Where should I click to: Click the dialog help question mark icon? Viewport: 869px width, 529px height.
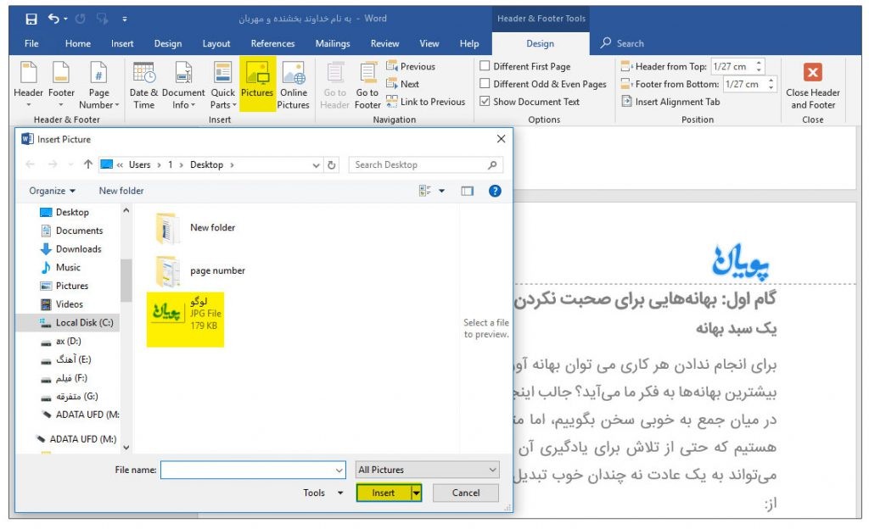pyautogui.click(x=495, y=192)
